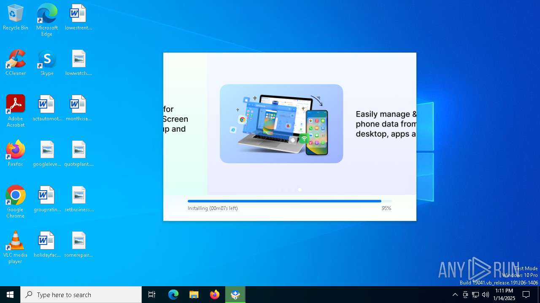Open the volume control tray icon
540x303 pixels.
486,295
